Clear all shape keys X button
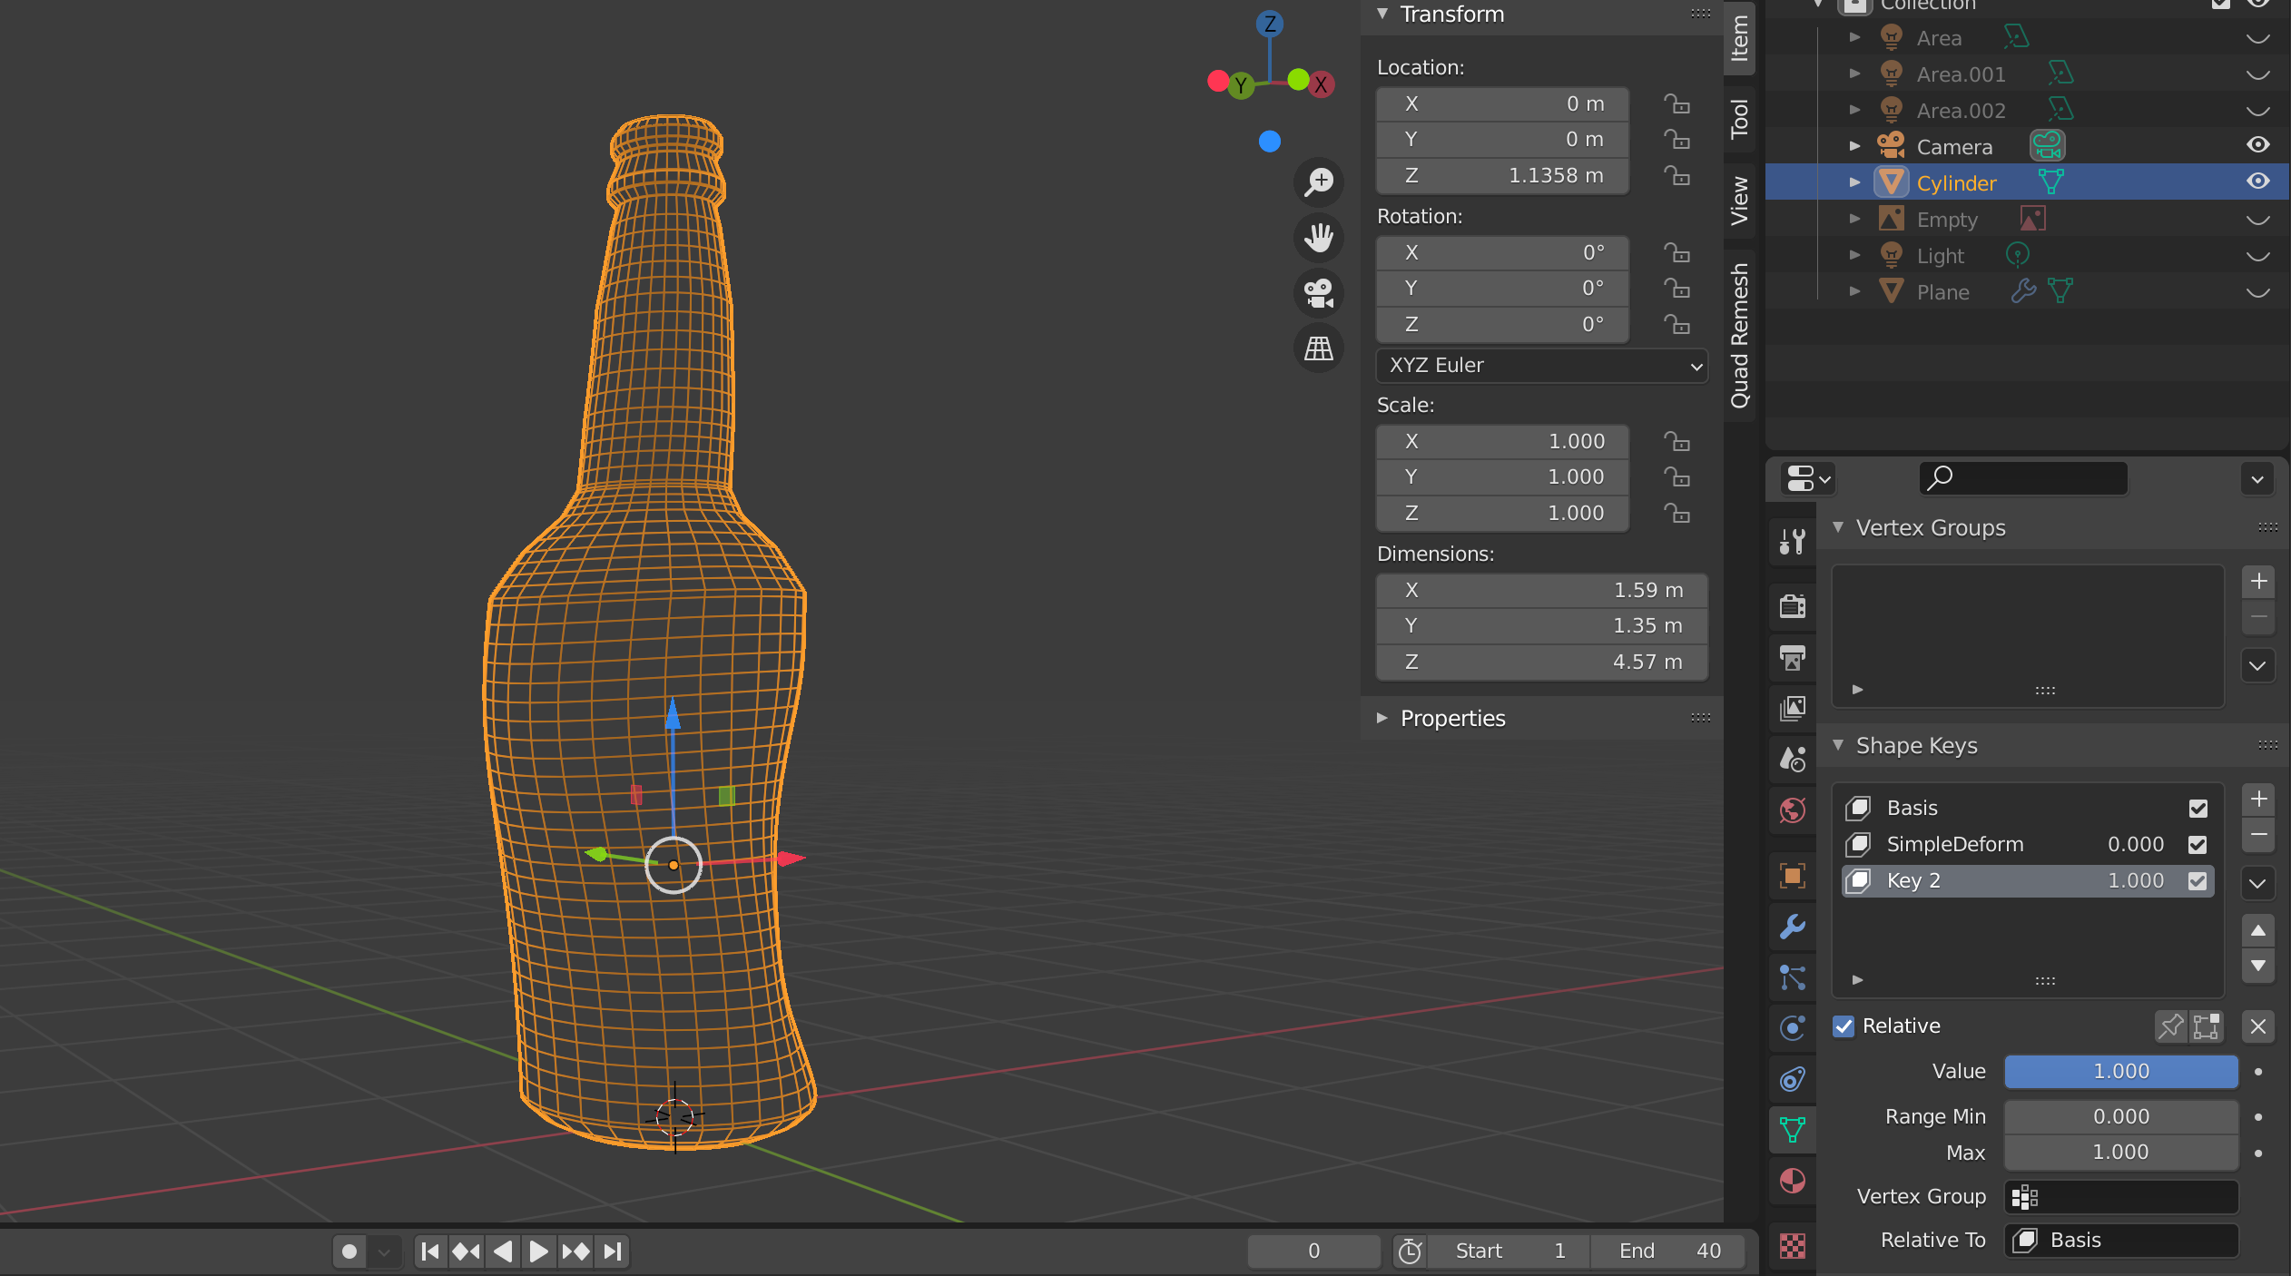The width and height of the screenshot is (2291, 1276). [x=2258, y=1026]
